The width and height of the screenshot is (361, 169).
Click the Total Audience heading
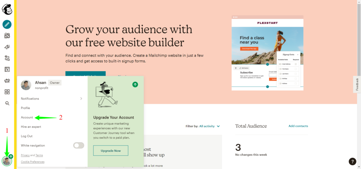click(x=251, y=126)
